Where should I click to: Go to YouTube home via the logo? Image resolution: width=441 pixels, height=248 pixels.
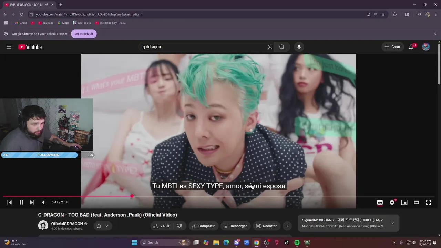[x=30, y=47]
